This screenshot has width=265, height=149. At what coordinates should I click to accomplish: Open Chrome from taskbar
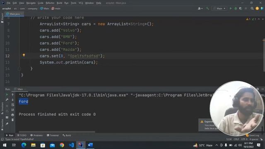(x=62, y=145)
